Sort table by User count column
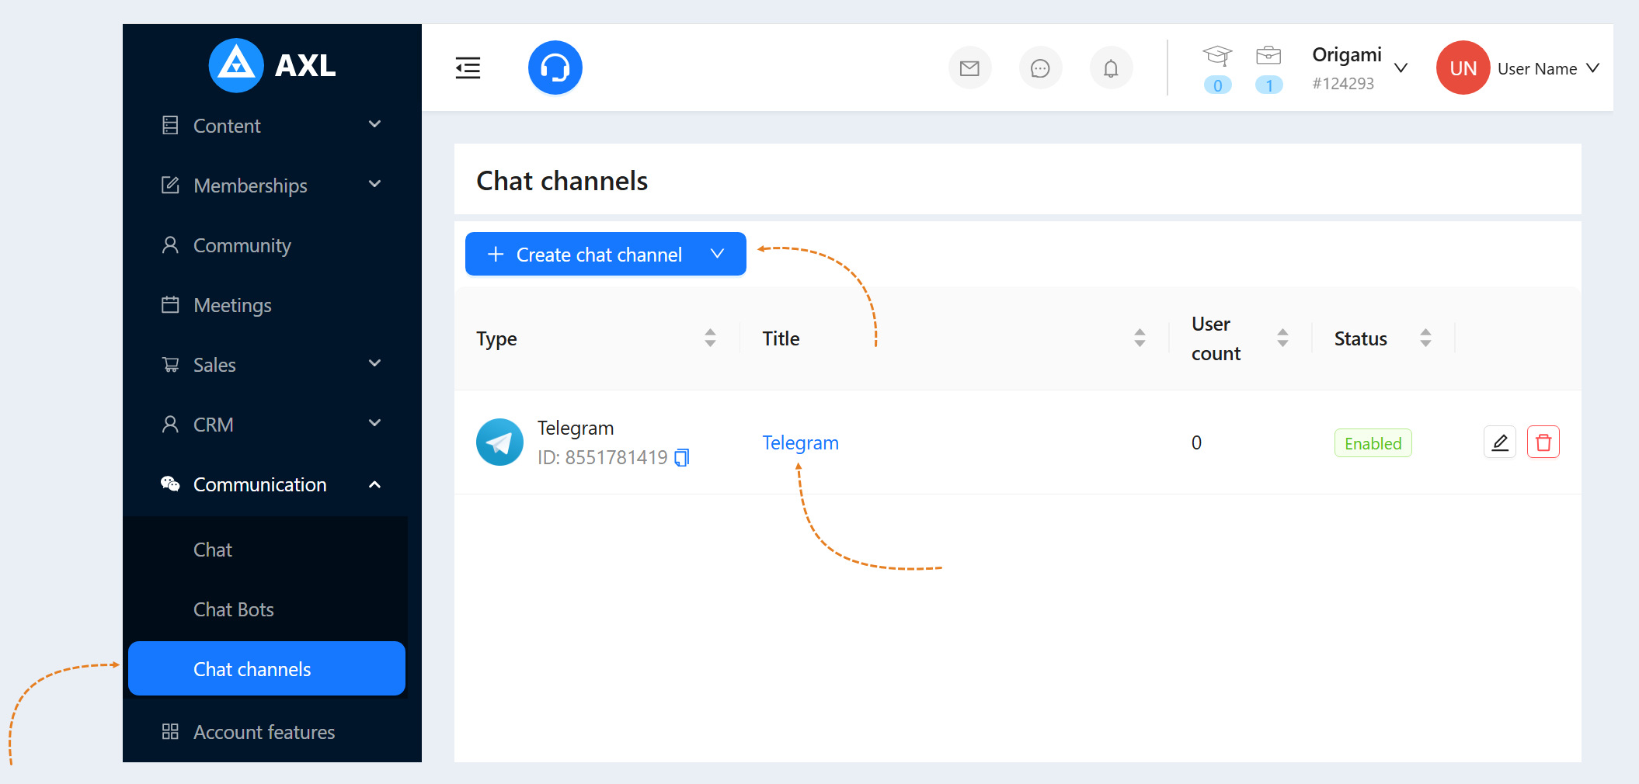This screenshot has width=1639, height=784. click(x=1282, y=338)
